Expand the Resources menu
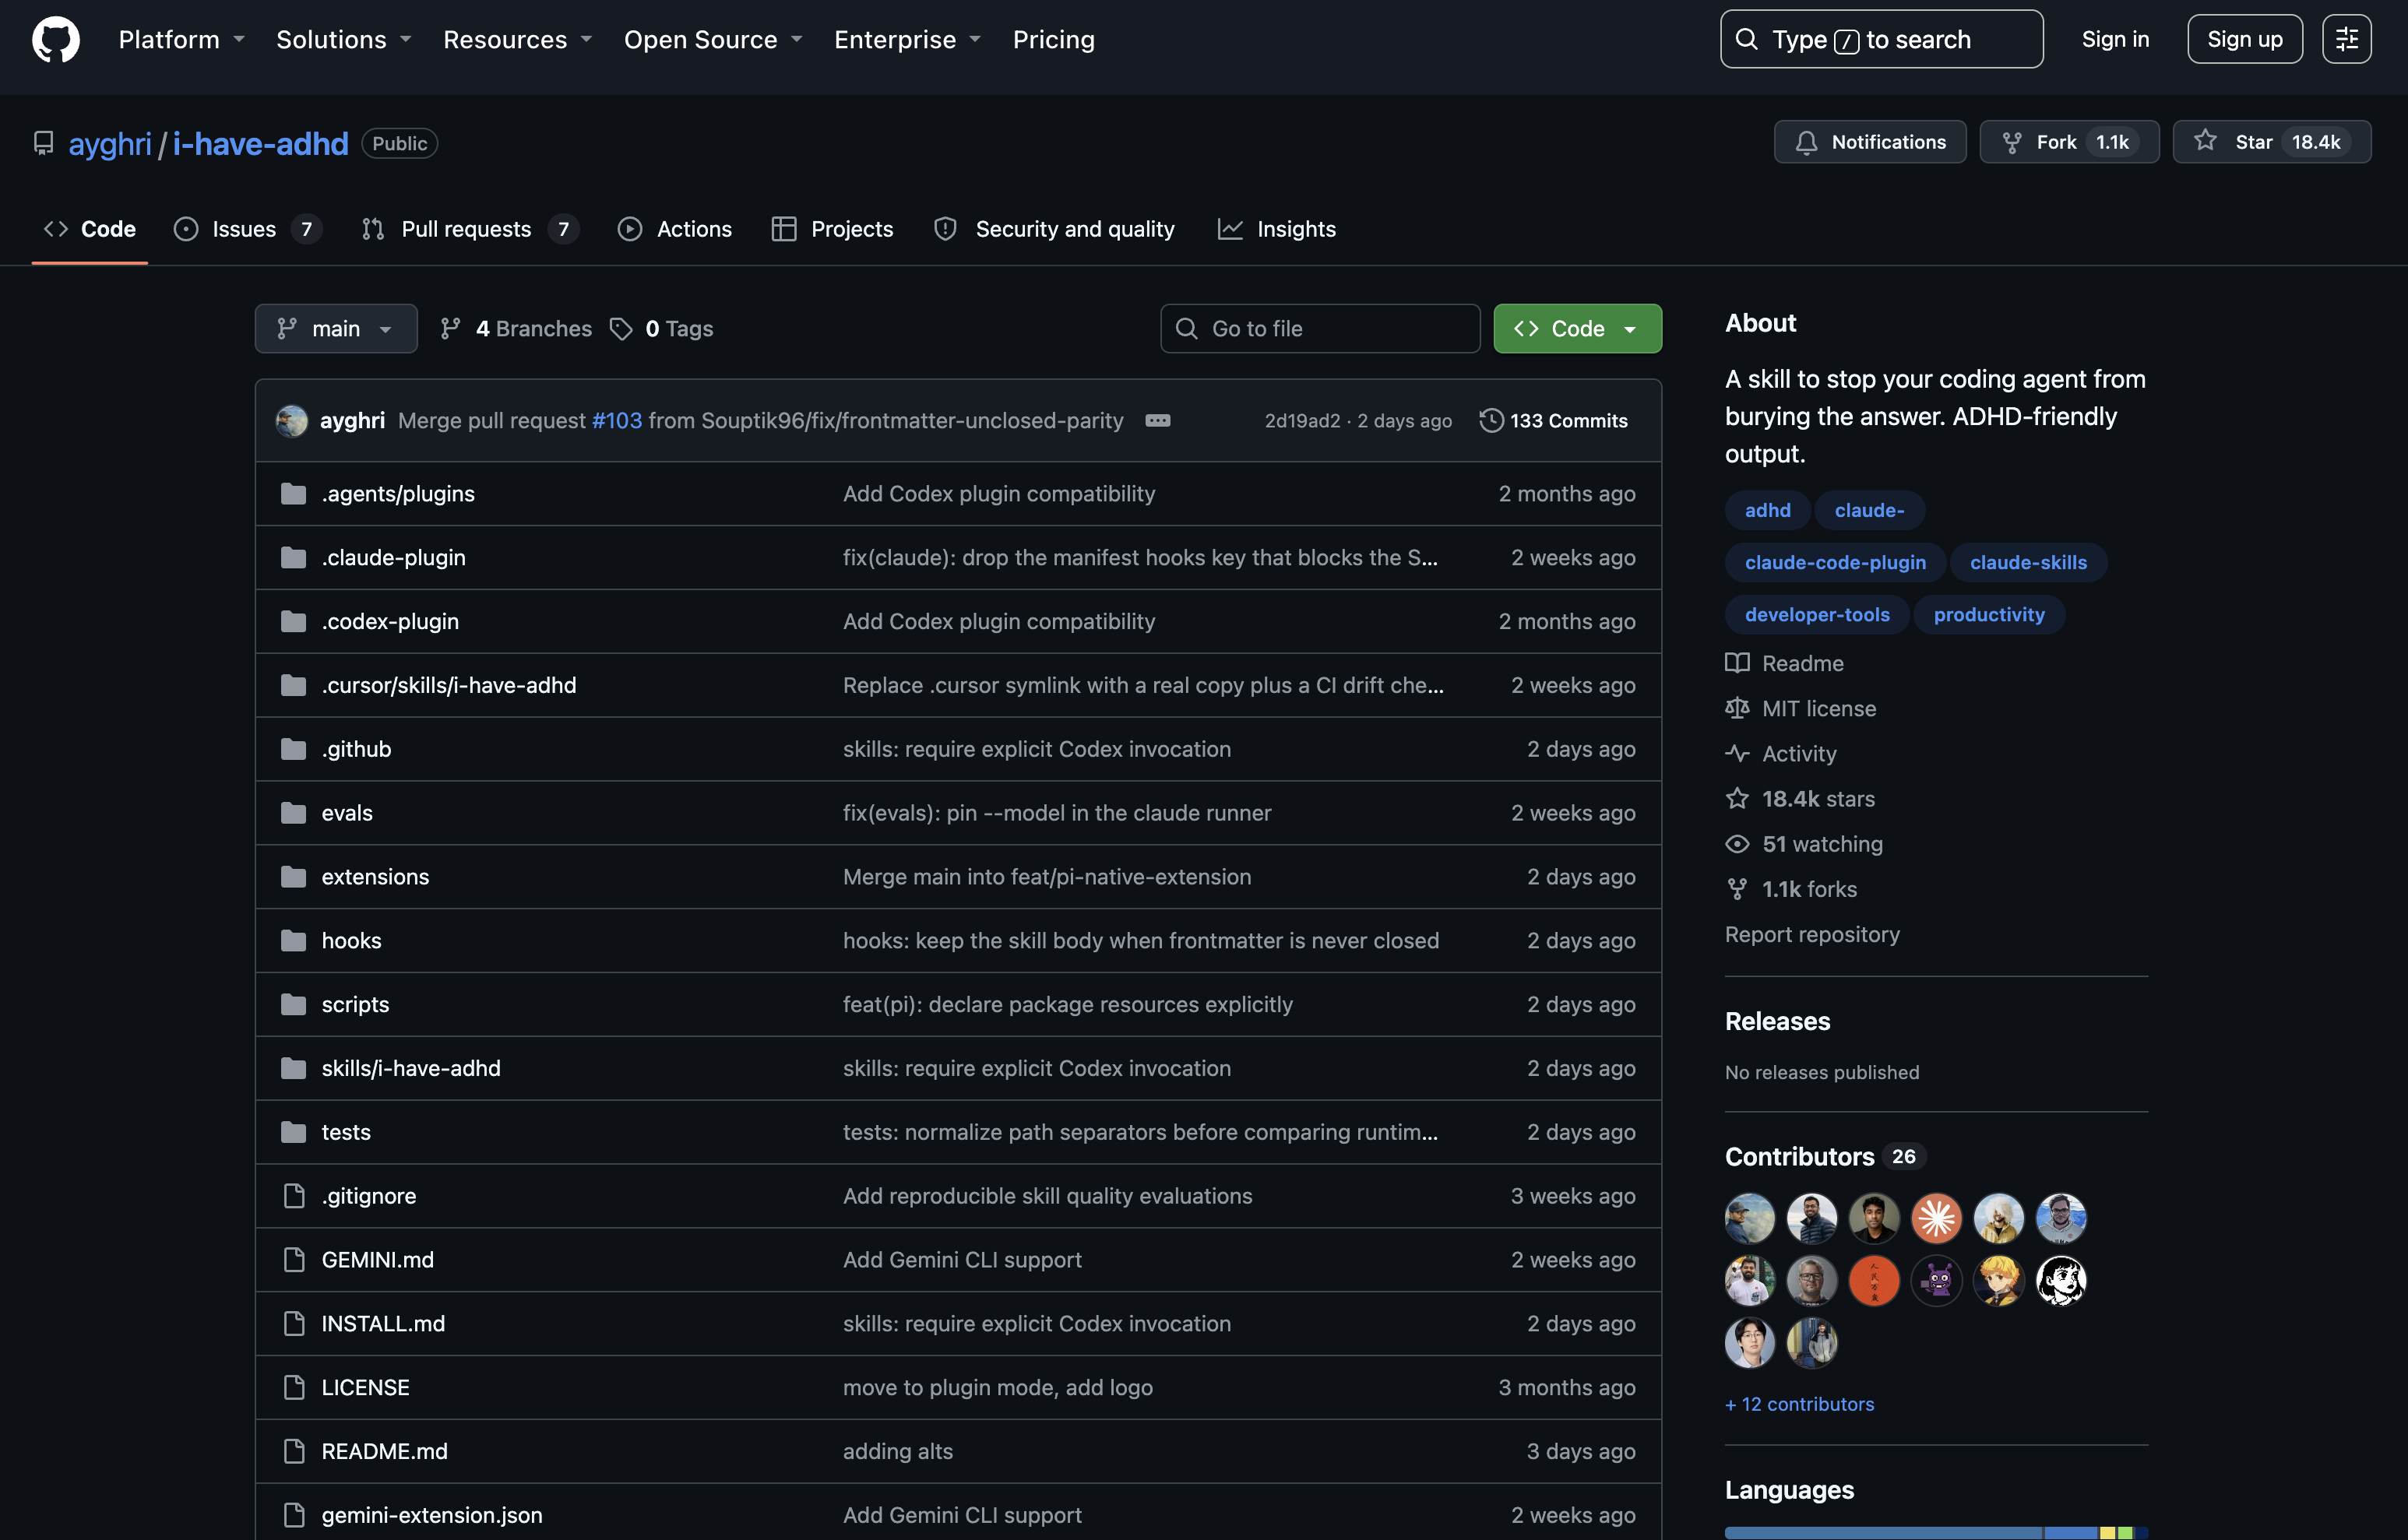Viewport: 2408px width, 1540px height. [x=518, y=39]
